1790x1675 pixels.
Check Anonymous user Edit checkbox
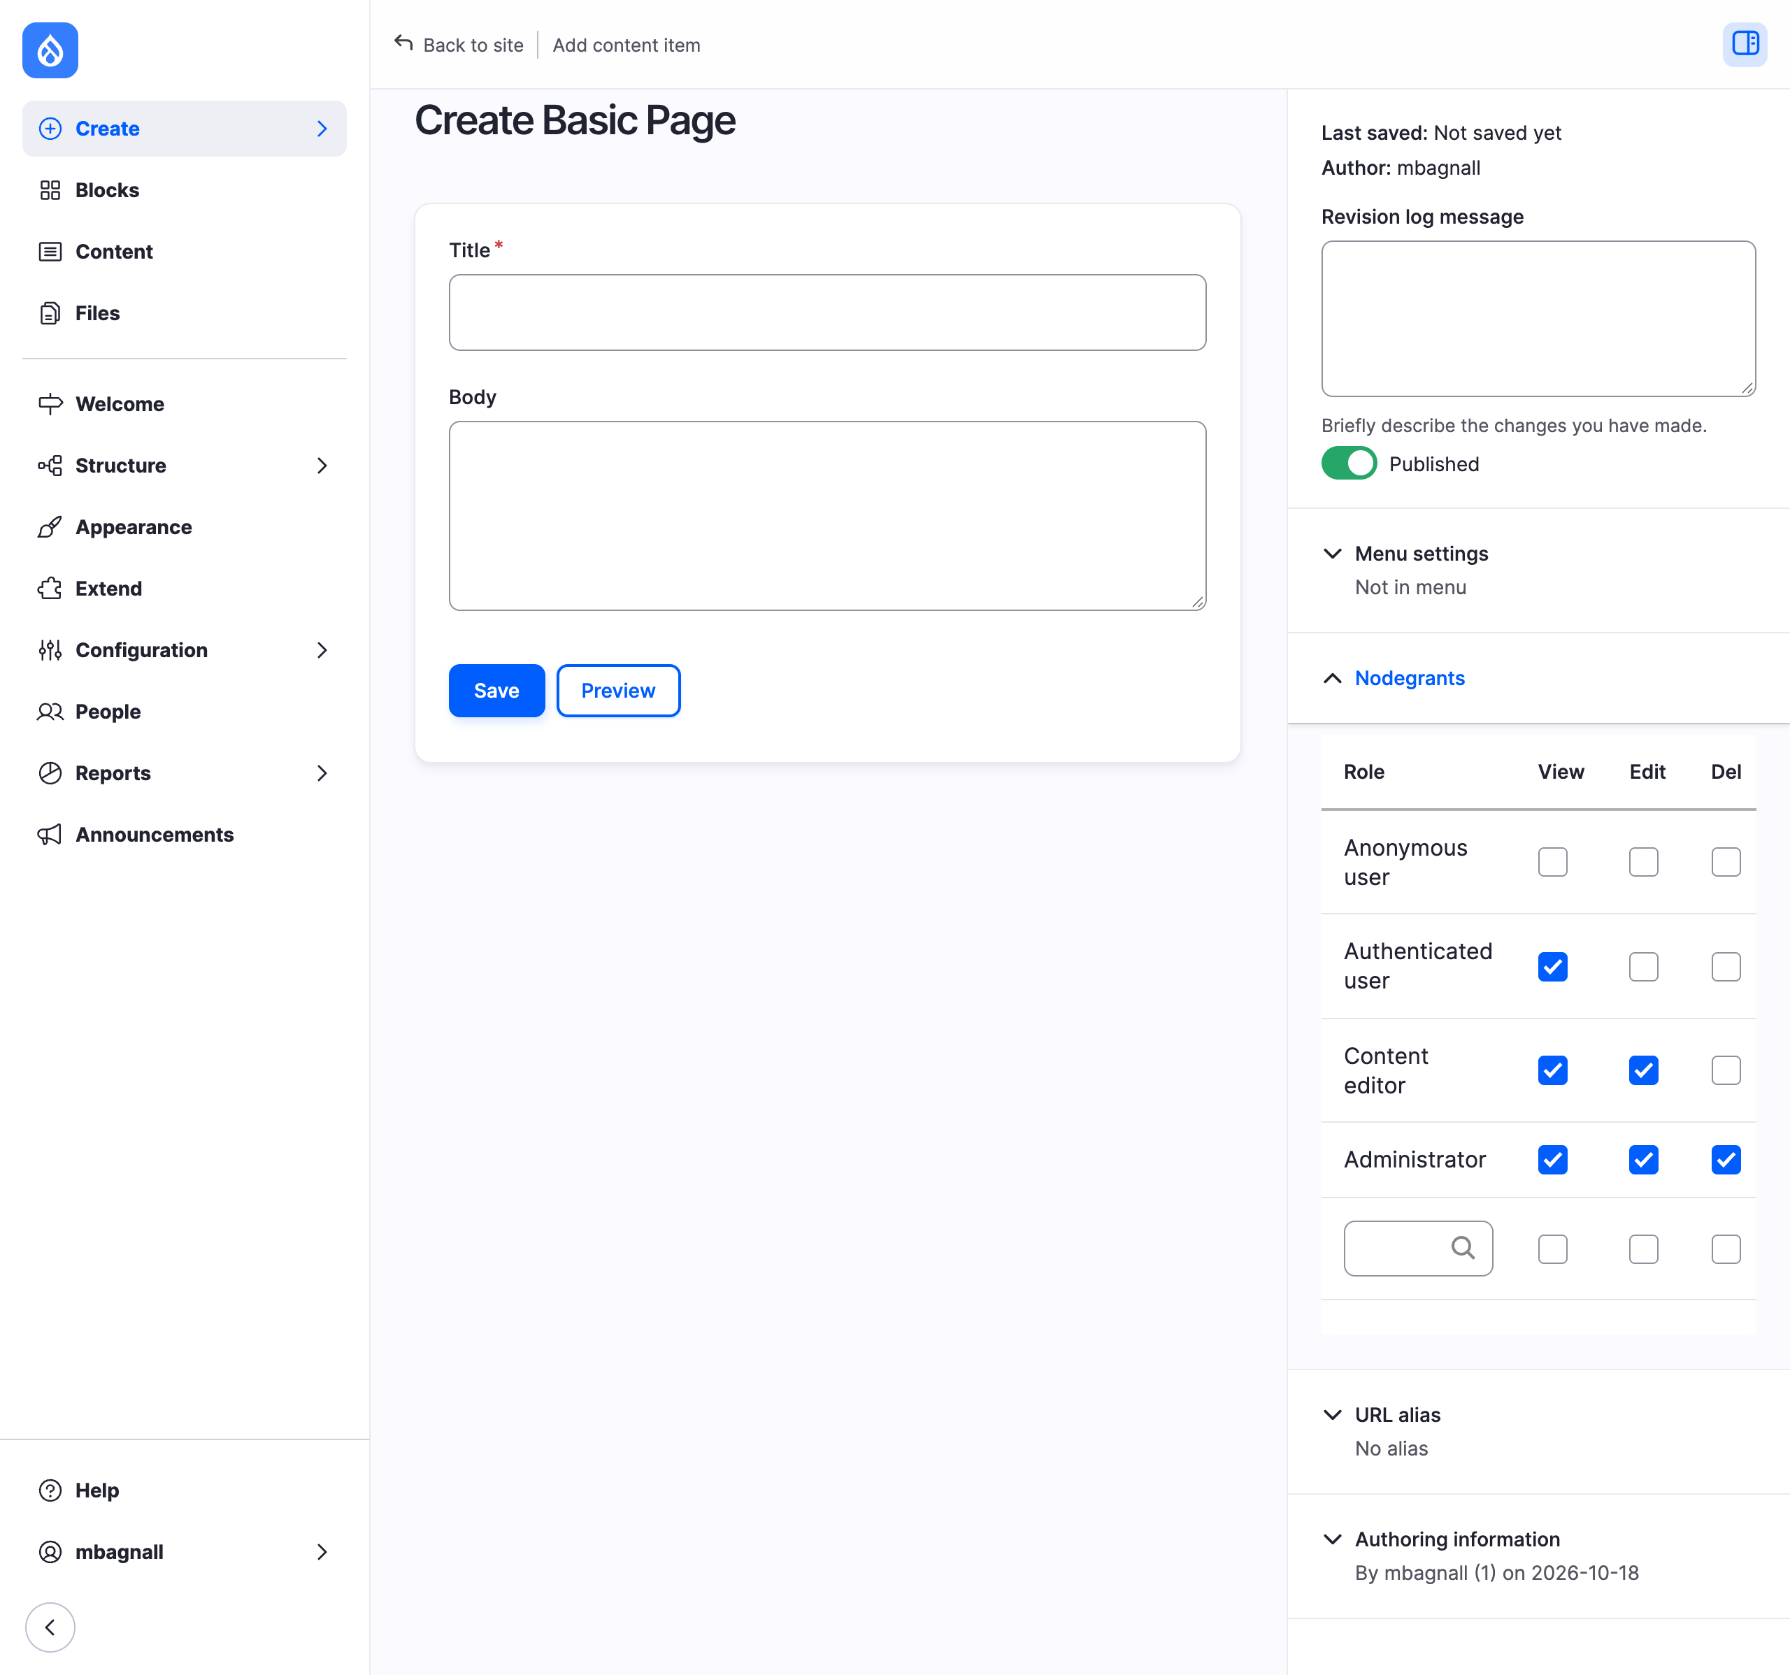(x=1643, y=862)
